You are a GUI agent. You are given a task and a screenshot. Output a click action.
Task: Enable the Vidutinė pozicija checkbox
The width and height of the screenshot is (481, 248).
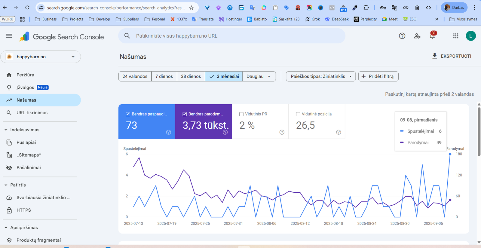coord(298,114)
